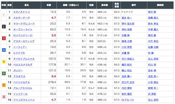Open horse イッツクール link
This screenshot has width=175, height=104.
pyautogui.click(x=21, y=94)
